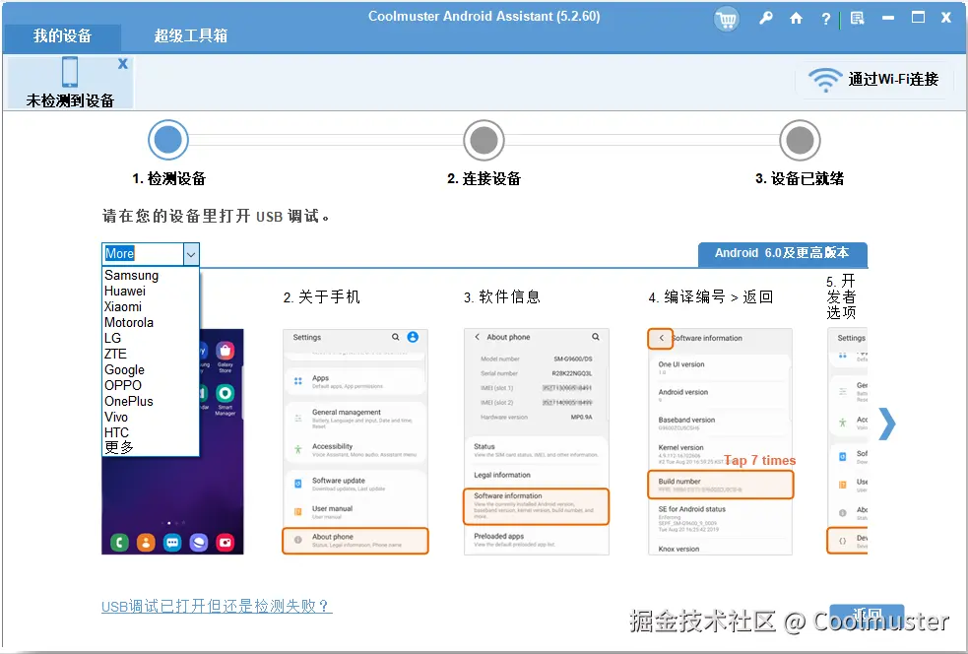This screenshot has height=654, width=968.
Task: Click the About phone settings screenshot
Action: pyautogui.click(x=355, y=441)
